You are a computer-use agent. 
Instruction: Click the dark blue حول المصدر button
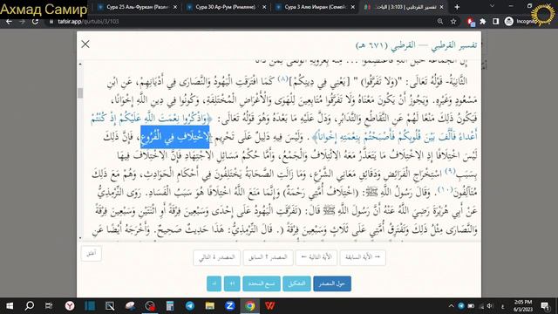332,283
